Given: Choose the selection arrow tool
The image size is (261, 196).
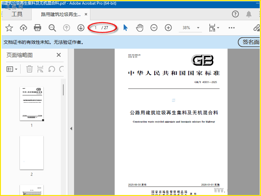Looking at the screenshot, I should tap(126, 28).
